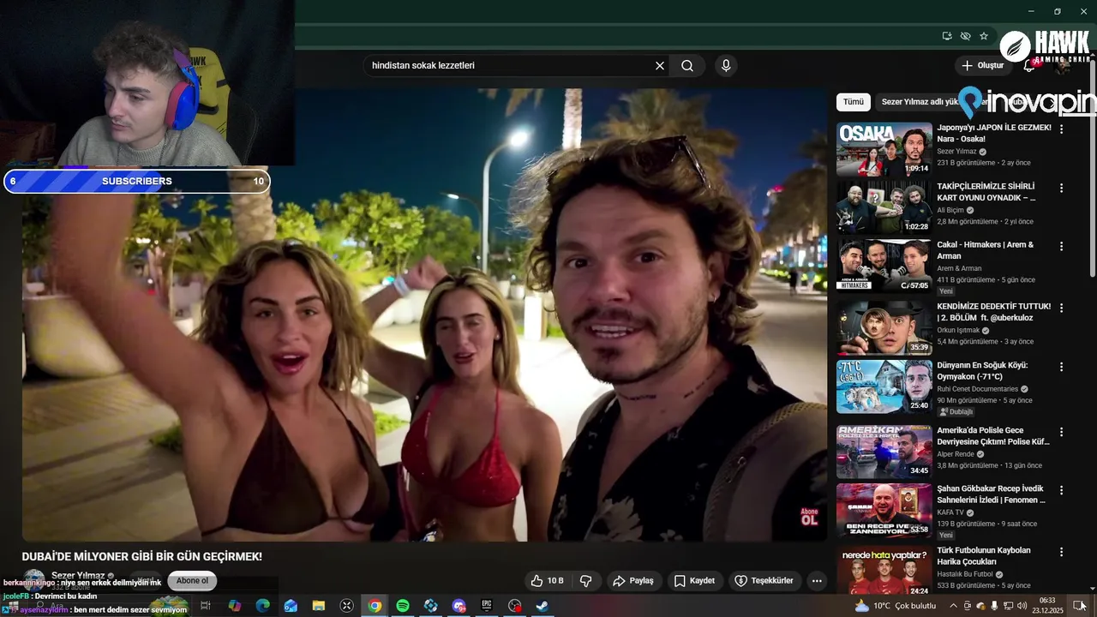Screen dimensions: 1097x617
Task: Subscribe with the Abone ol button
Action: point(192,581)
